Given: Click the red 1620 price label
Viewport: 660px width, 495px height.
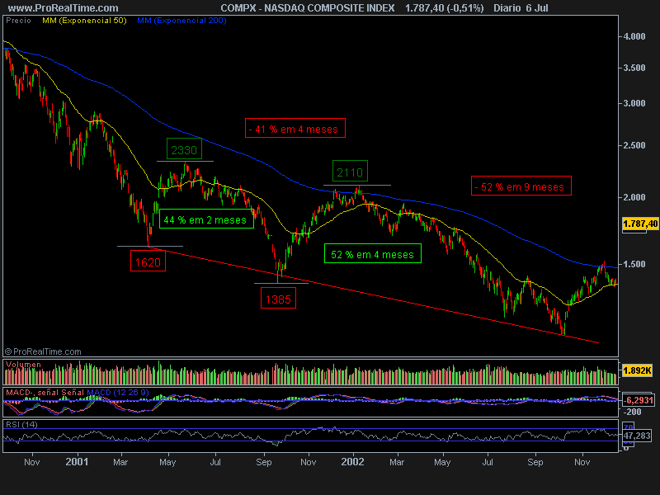Looking at the screenshot, I should (x=148, y=261).
